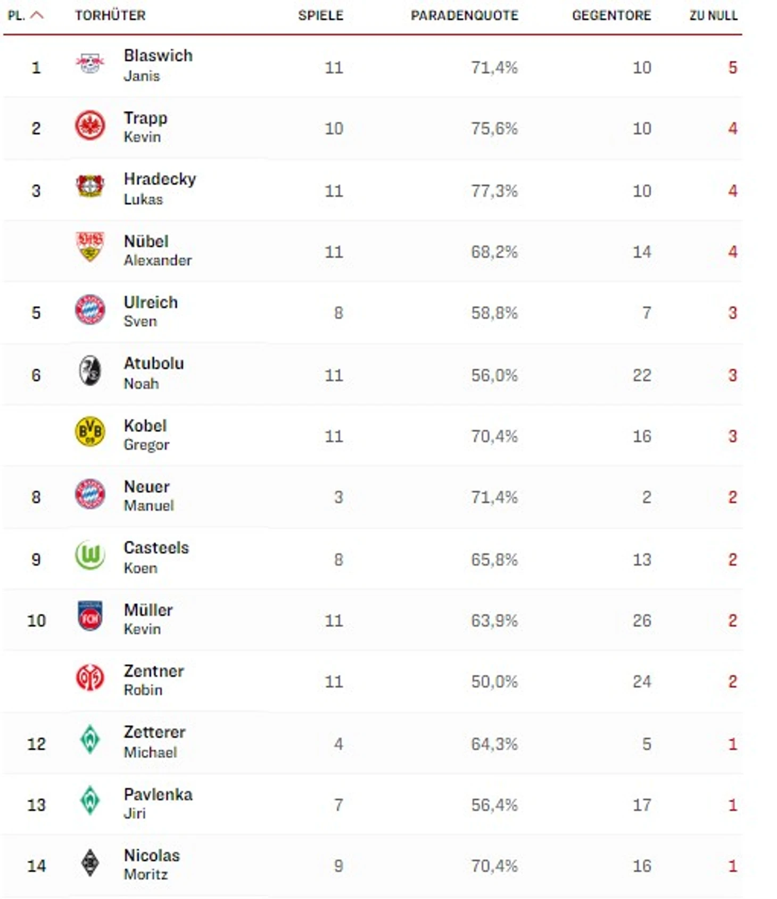Click the Borussia Mönchengladbach logo beside Nicolas

click(x=89, y=862)
